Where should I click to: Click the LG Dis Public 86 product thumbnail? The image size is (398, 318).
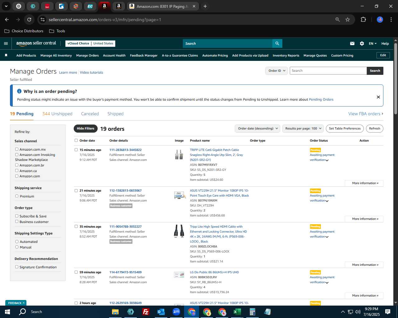[x=179, y=275]
